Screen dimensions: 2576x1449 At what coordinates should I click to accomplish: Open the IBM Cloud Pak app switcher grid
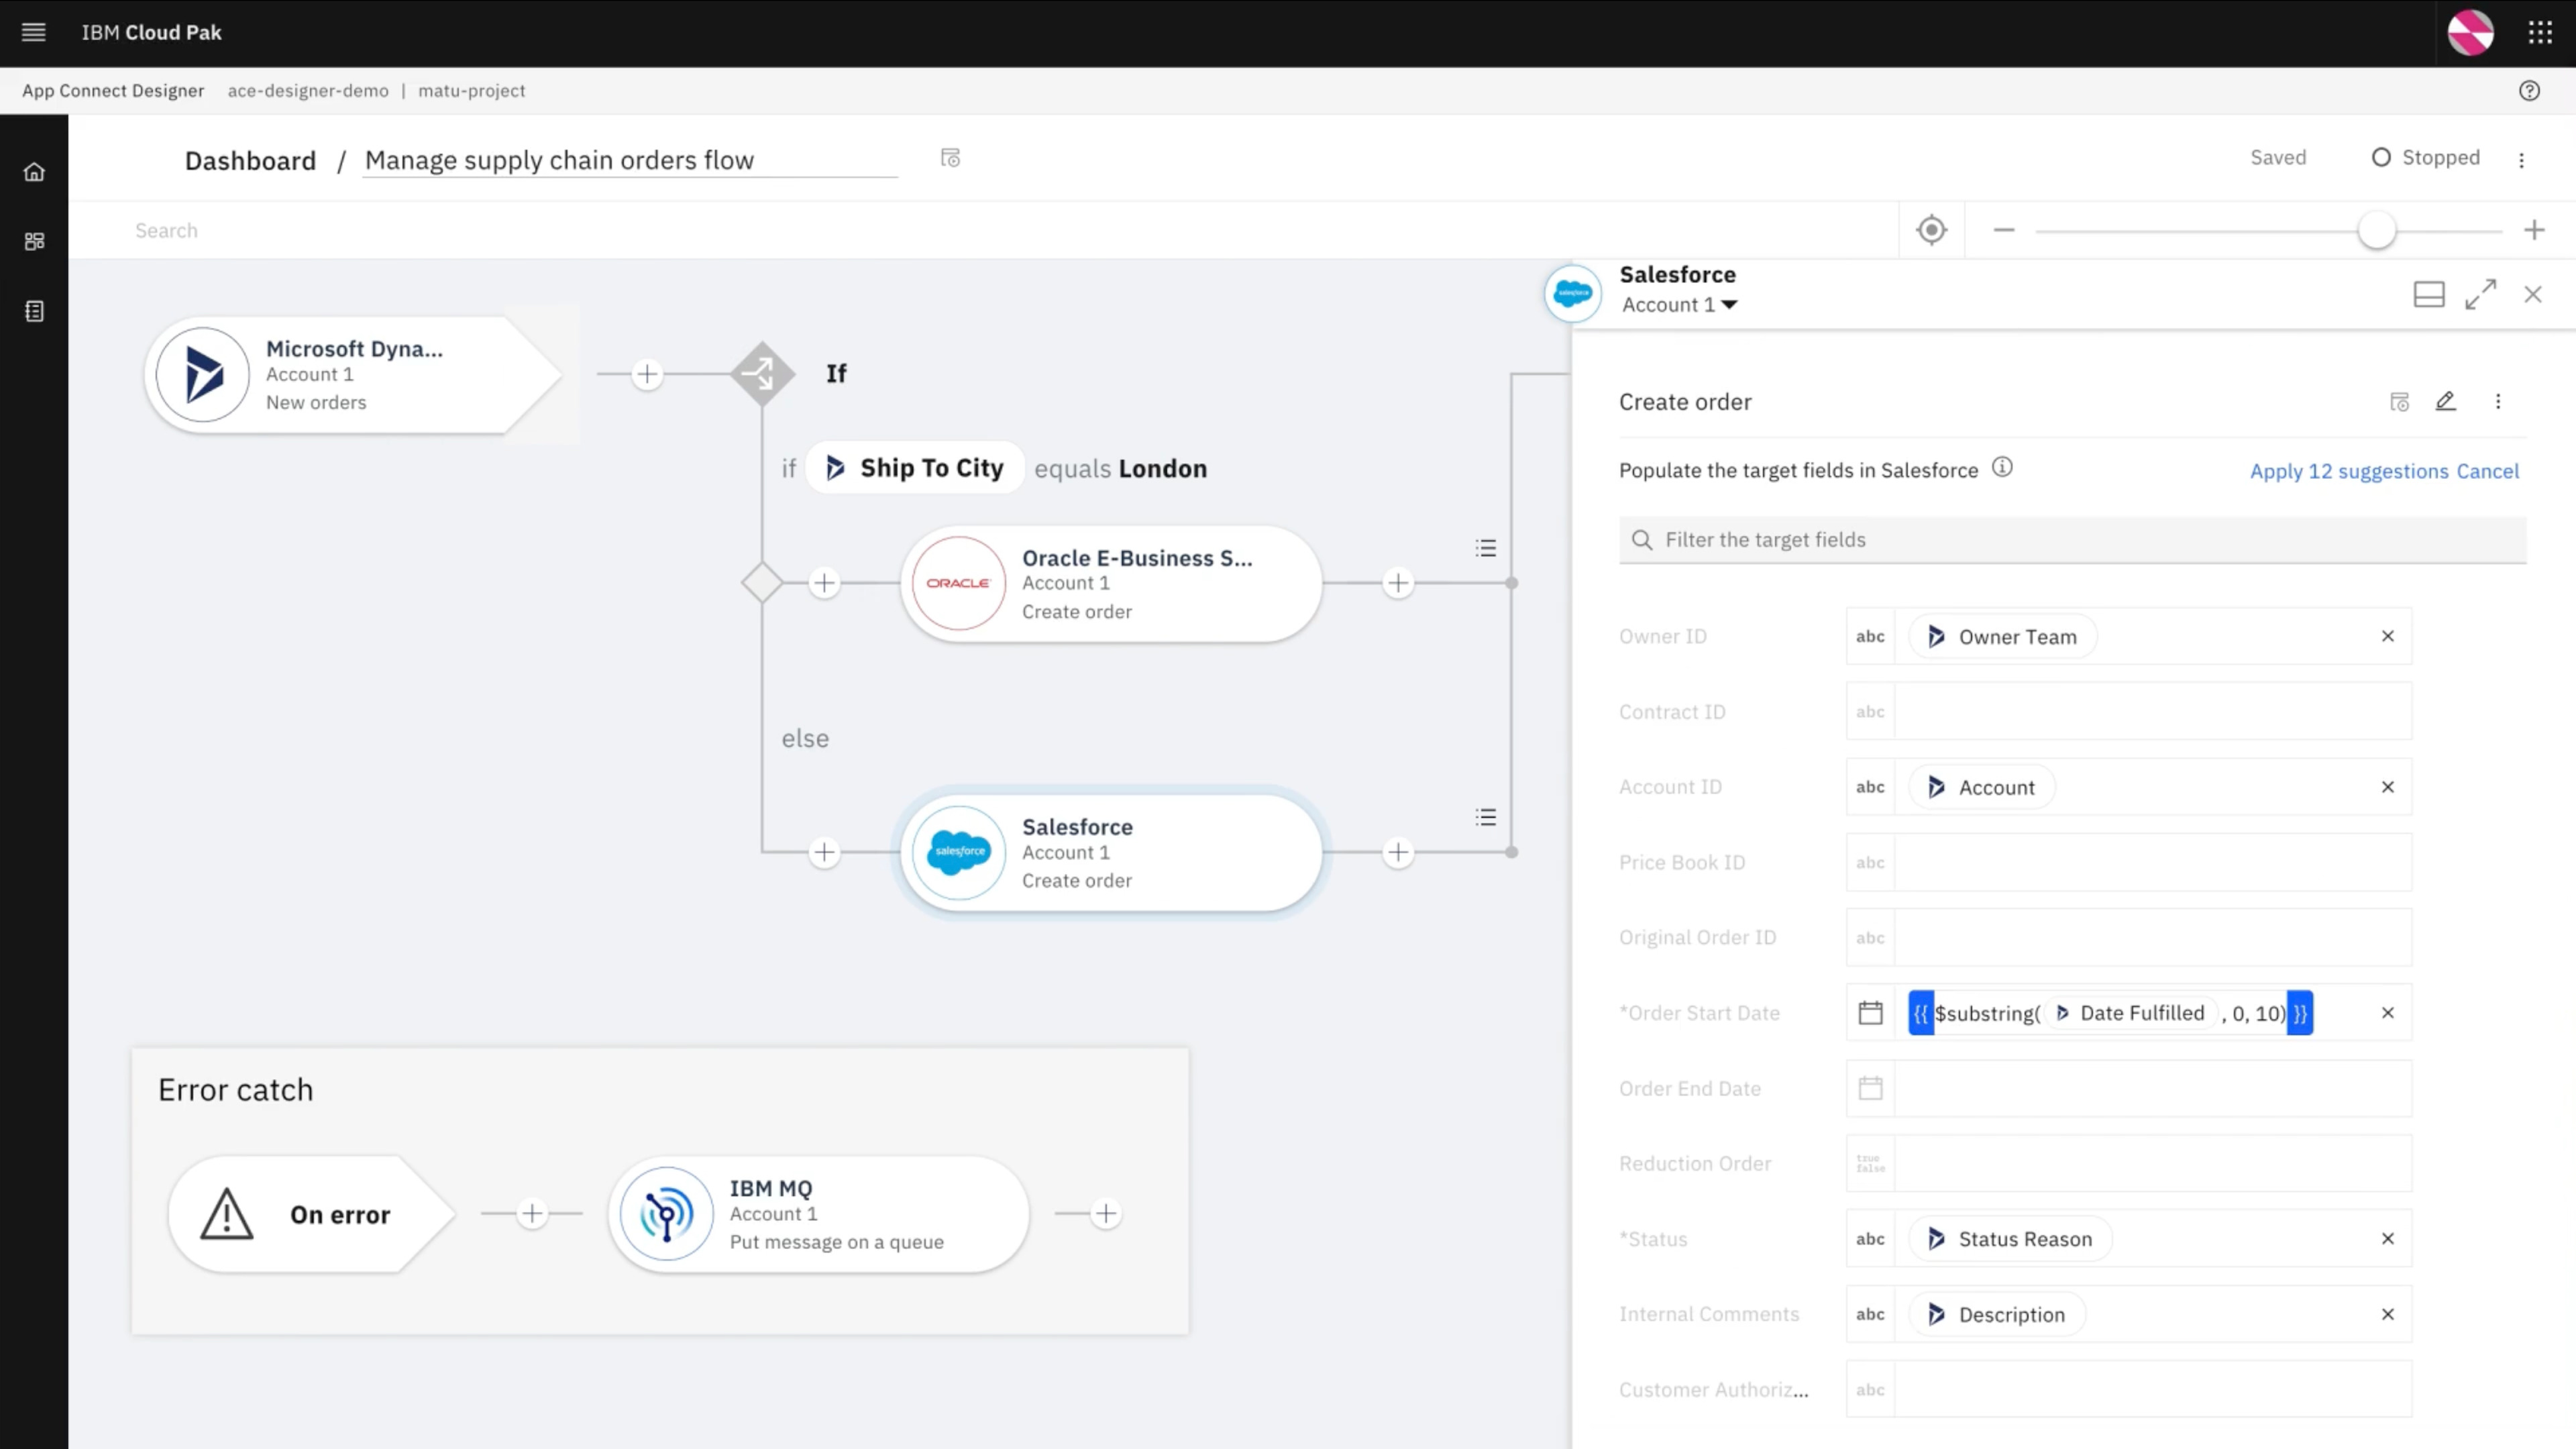(x=2540, y=32)
